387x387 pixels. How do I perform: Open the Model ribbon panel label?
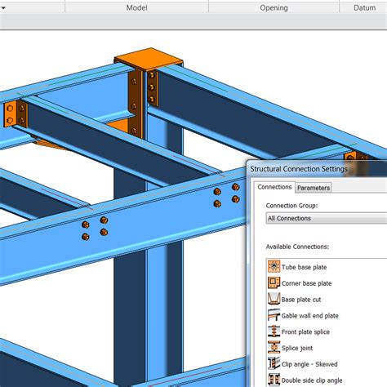(136, 7)
